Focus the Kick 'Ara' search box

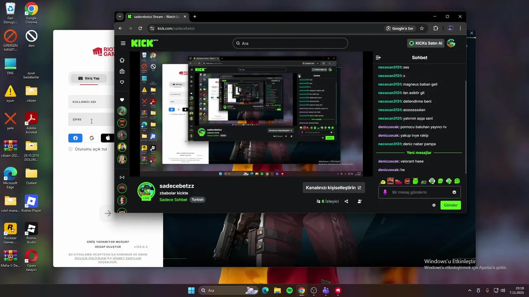click(290, 43)
